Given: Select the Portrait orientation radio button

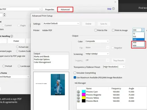Looking at the screenshot, I should [x=3, y=66].
